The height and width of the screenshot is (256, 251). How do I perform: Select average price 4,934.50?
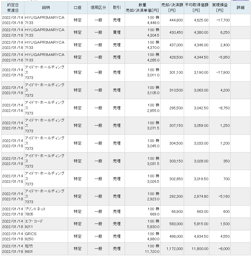click(x=201, y=236)
